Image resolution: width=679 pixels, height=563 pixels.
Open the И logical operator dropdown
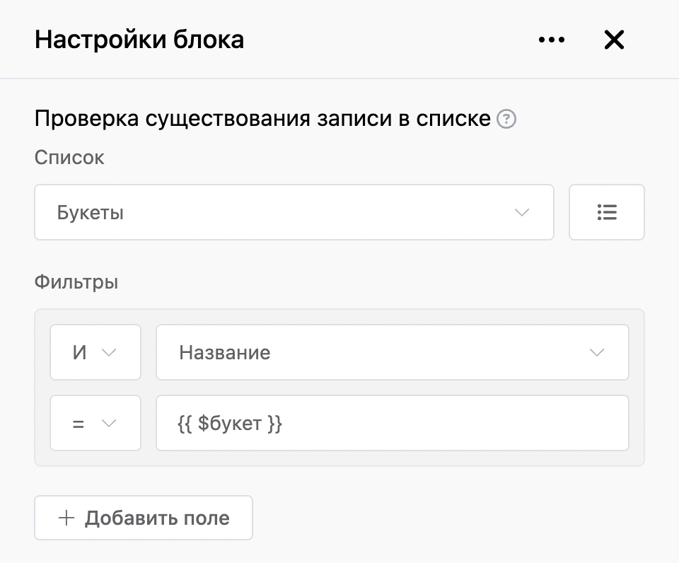[x=95, y=352]
